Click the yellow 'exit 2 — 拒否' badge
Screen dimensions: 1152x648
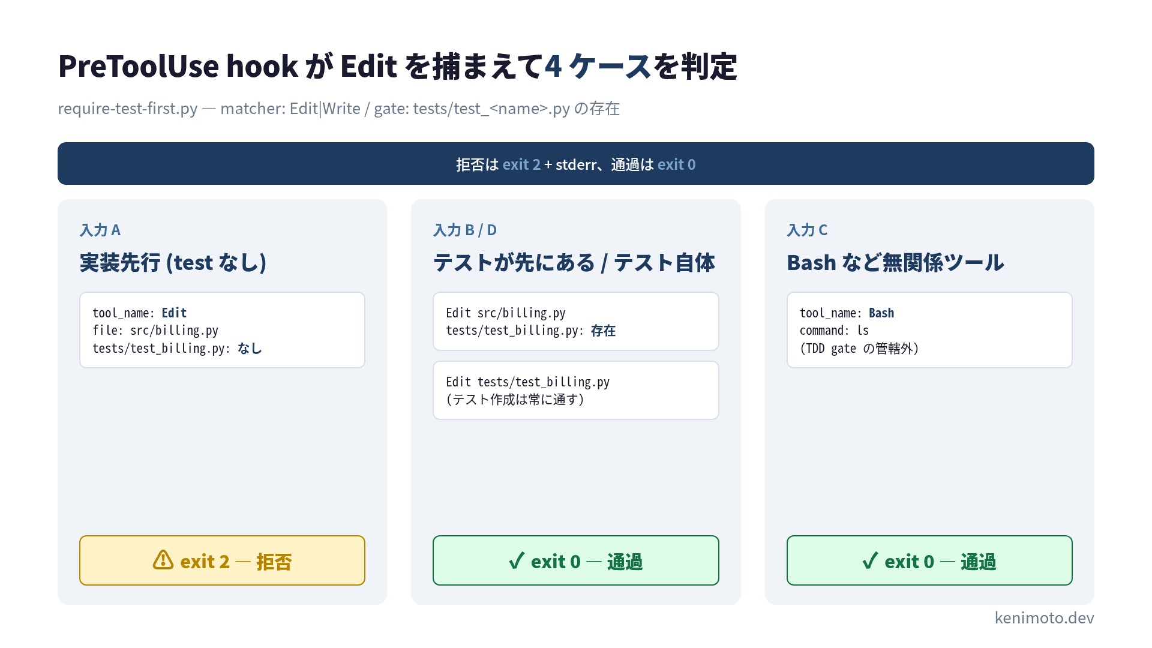tap(222, 560)
